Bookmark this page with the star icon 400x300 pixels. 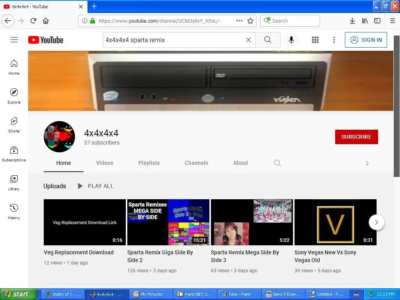click(x=250, y=21)
